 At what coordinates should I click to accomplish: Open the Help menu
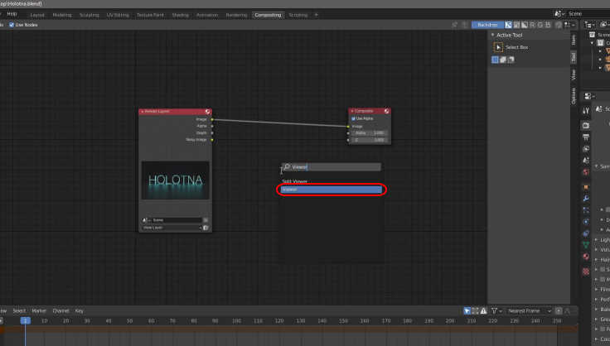coord(12,14)
